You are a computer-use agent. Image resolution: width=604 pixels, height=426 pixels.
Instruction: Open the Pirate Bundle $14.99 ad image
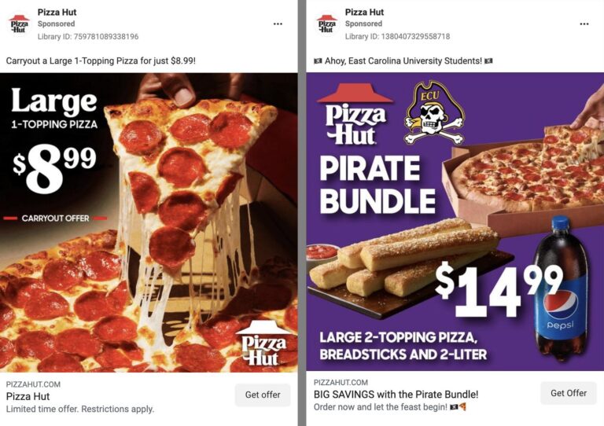point(455,222)
